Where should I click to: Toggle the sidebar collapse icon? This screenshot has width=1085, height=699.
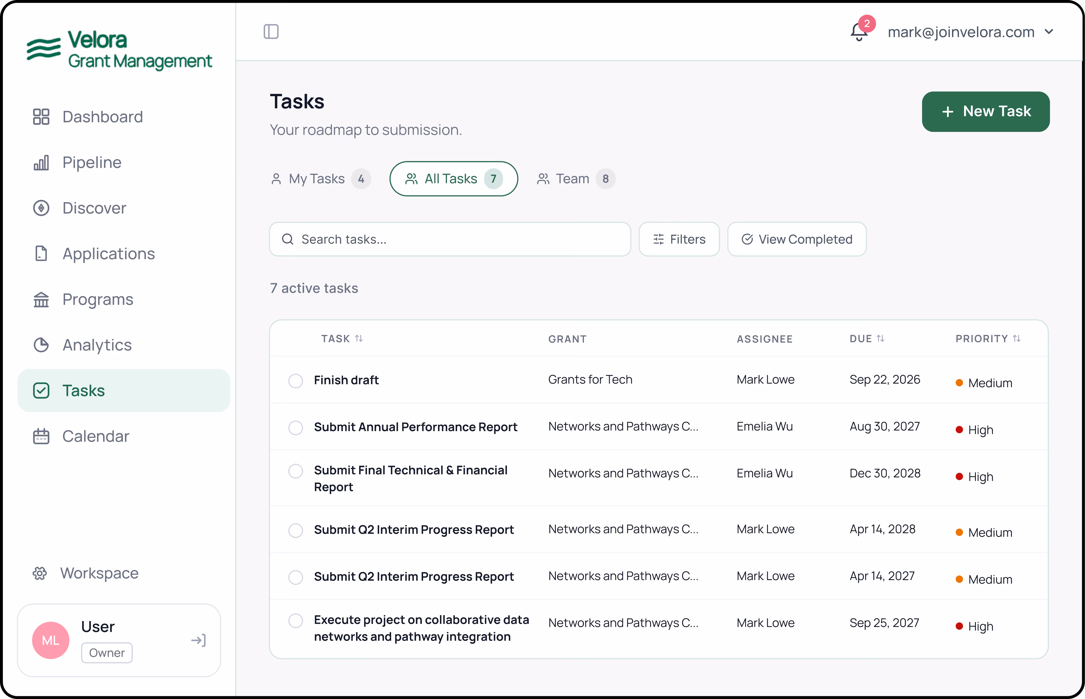[271, 32]
